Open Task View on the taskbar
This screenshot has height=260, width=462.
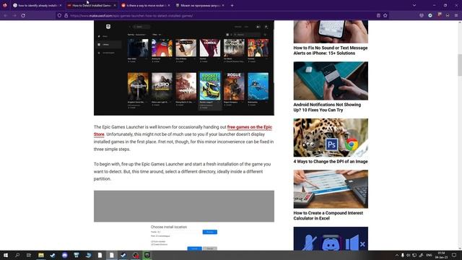point(29,255)
